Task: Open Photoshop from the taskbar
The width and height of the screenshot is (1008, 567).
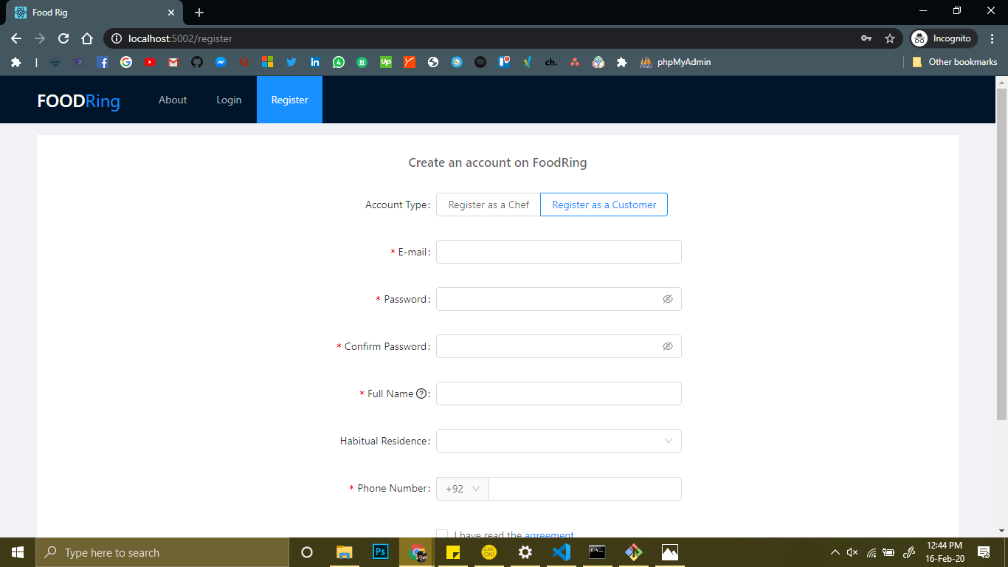Action: [381, 552]
